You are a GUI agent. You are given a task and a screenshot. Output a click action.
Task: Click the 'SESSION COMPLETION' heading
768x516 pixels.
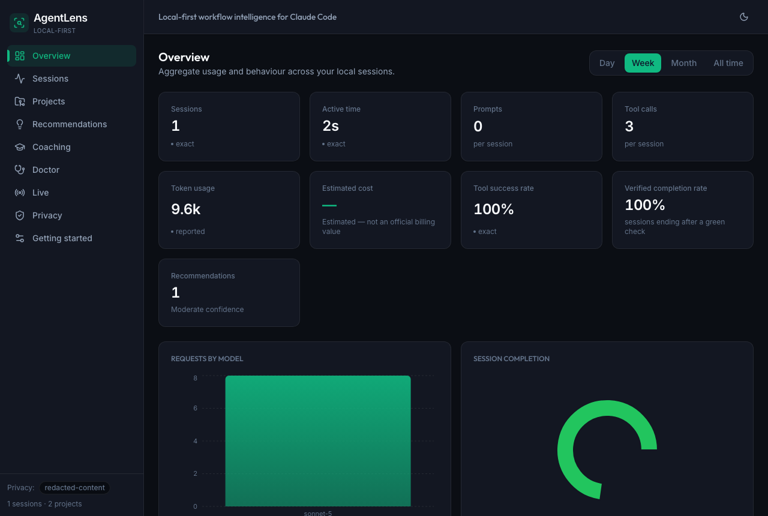(511, 359)
